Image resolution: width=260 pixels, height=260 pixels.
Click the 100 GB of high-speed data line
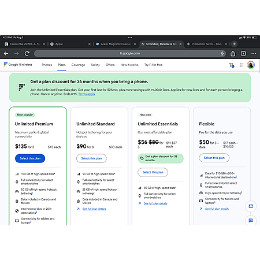click(x=38, y=174)
